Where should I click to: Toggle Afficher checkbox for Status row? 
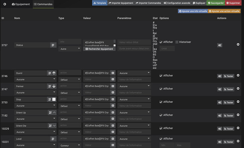coord(161,42)
